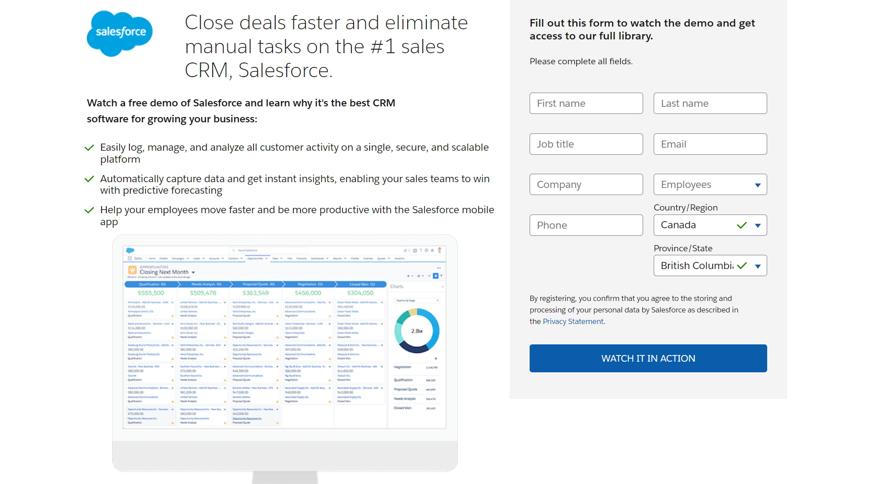
Task: Click the First name input field
Action: (586, 102)
